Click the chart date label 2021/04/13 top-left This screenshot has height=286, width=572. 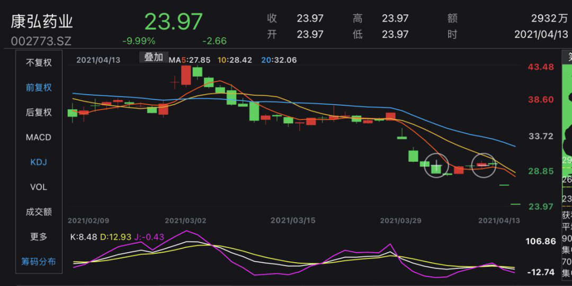pyautogui.click(x=98, y=60)
